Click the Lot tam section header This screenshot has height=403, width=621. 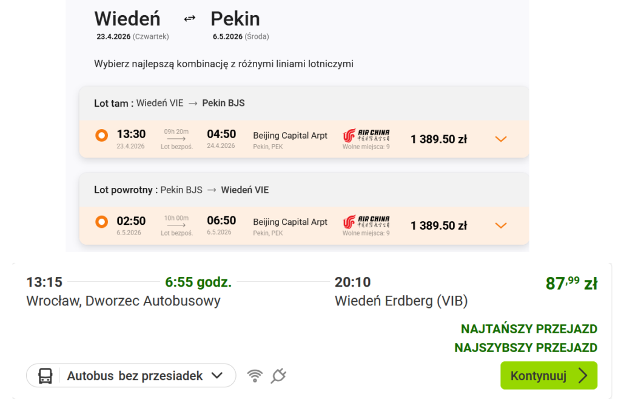pos(169,103)
